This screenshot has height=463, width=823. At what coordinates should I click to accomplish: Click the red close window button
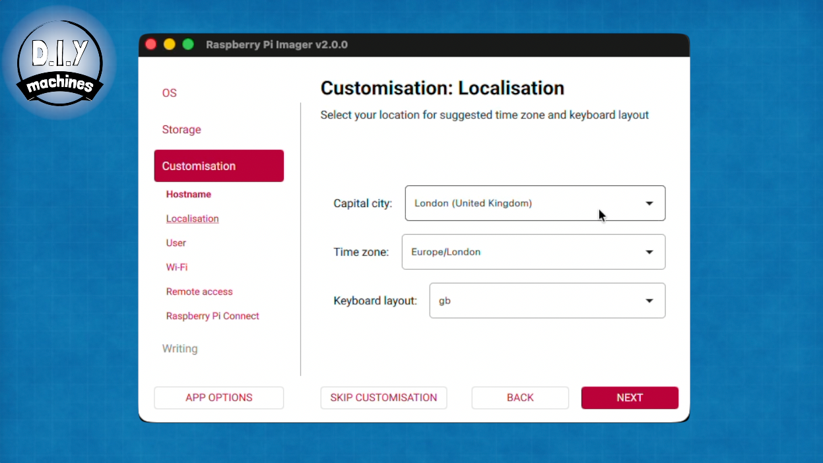151,45
